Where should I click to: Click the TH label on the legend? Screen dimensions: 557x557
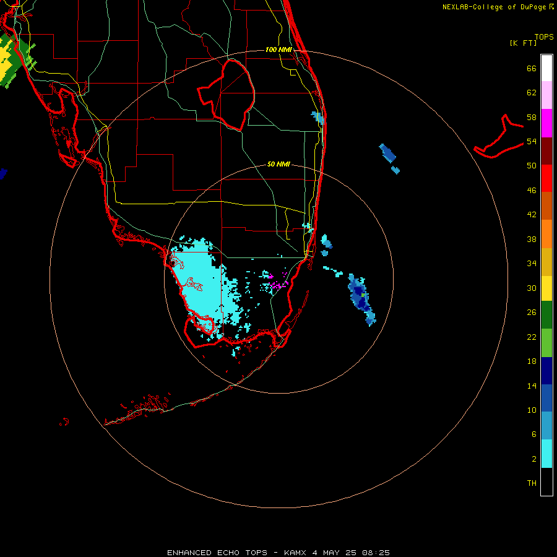532,483
